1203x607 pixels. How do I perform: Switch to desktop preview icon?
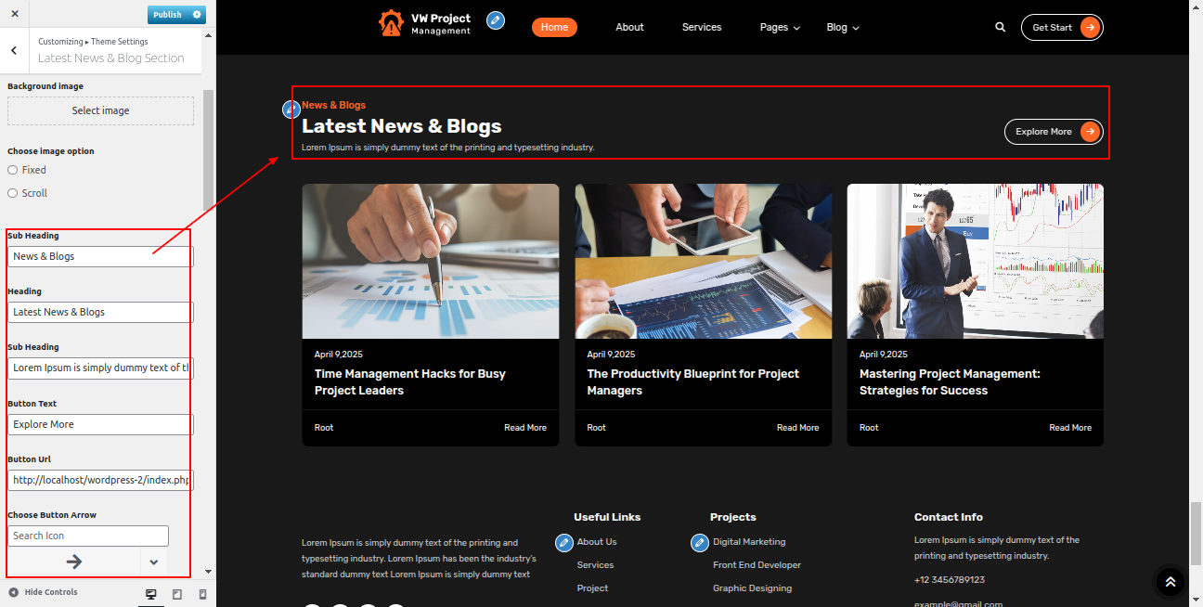click(151, 594)
